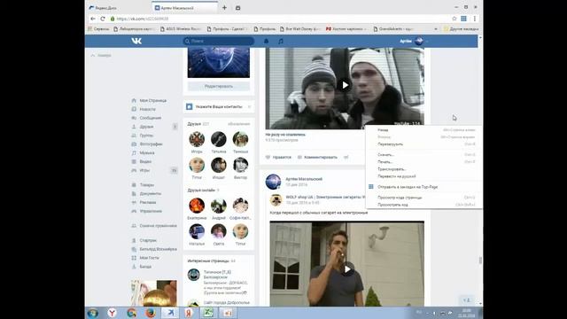The height and width of the screenshot is (319, 567).
Task: Open the Chrome three-dot menu
Action: 475,19
